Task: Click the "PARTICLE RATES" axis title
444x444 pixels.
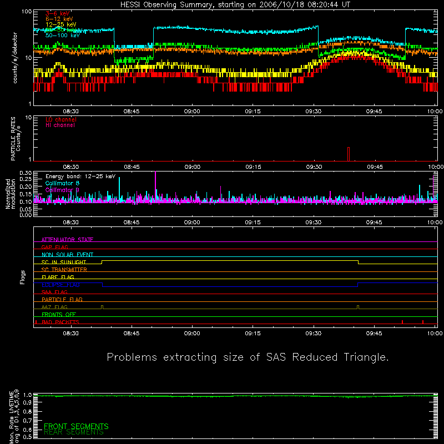Action: pyautogui.click(x=13, y=139)
